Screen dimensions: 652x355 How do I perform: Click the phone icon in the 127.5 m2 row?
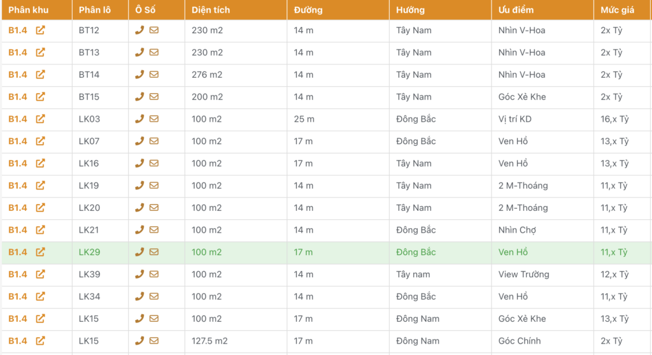pyautogui.click(x=139, y=340)
